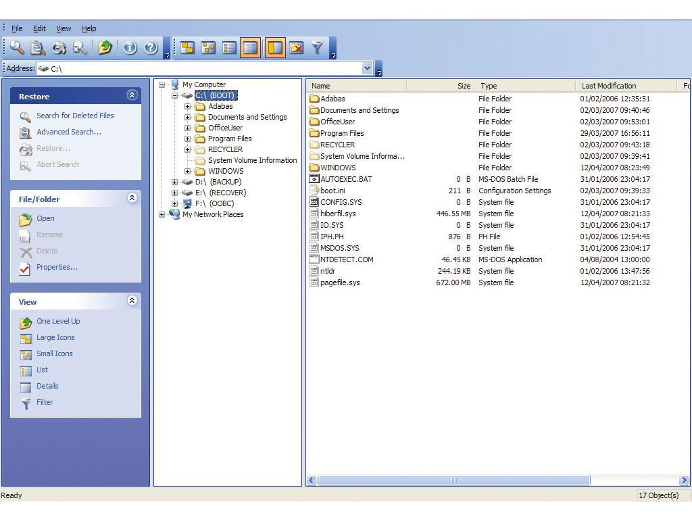Click the Search for Deleted Files toolbar icon
Screen dimensions: 692x519
pos(17,48)
